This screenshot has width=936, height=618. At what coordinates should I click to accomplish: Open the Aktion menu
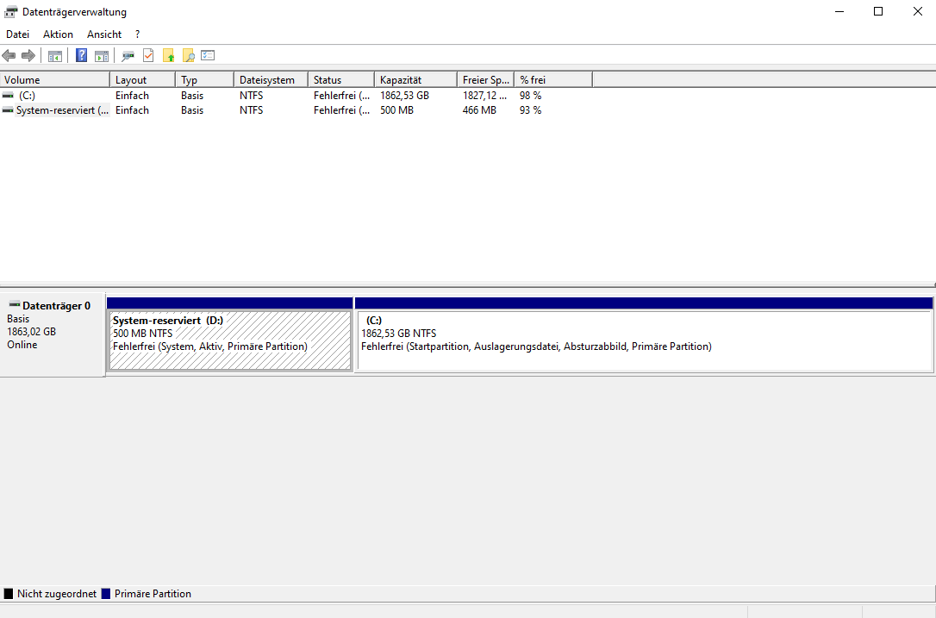coord(58,34)
